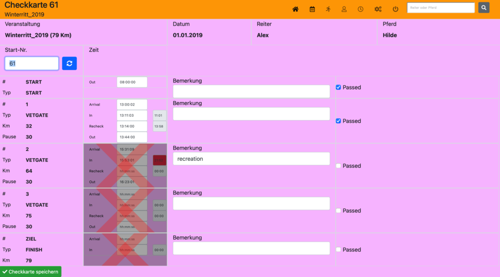Click the clock icon in navbar
Screen dimensions: 500x277
point(360,9)
